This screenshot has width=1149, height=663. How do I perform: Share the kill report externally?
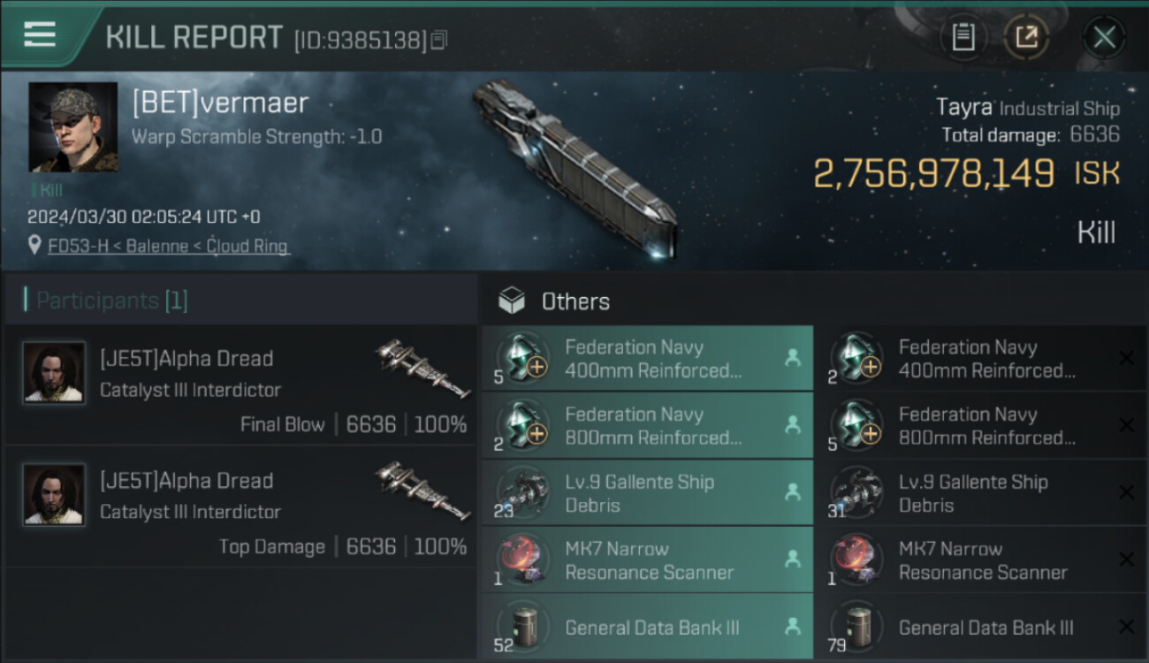click(1026, 37)
